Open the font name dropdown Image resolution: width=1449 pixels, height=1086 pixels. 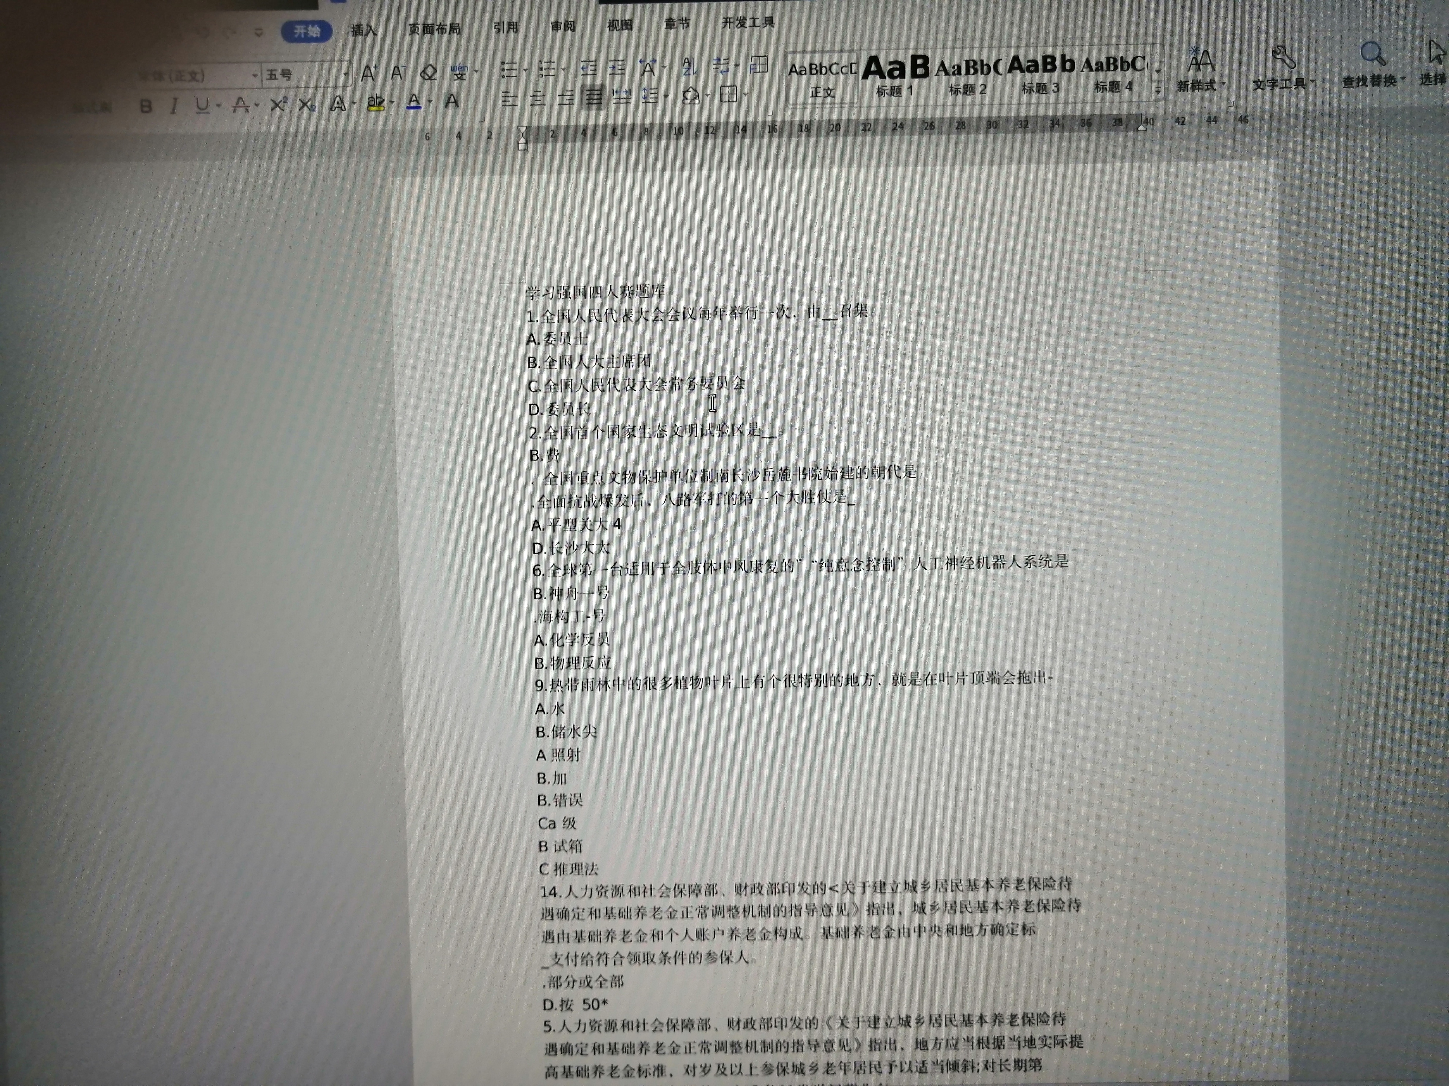pos(255,76)
